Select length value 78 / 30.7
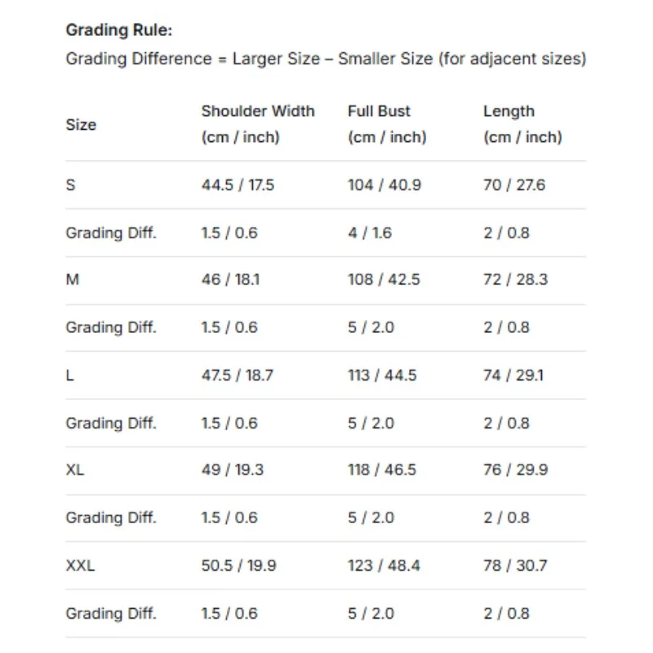653x653 pixels. point(516,566)
